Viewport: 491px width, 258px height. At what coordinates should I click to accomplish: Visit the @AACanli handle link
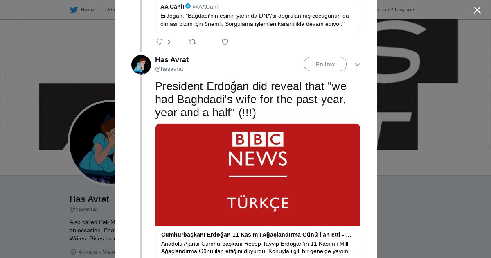click(206, 7)
